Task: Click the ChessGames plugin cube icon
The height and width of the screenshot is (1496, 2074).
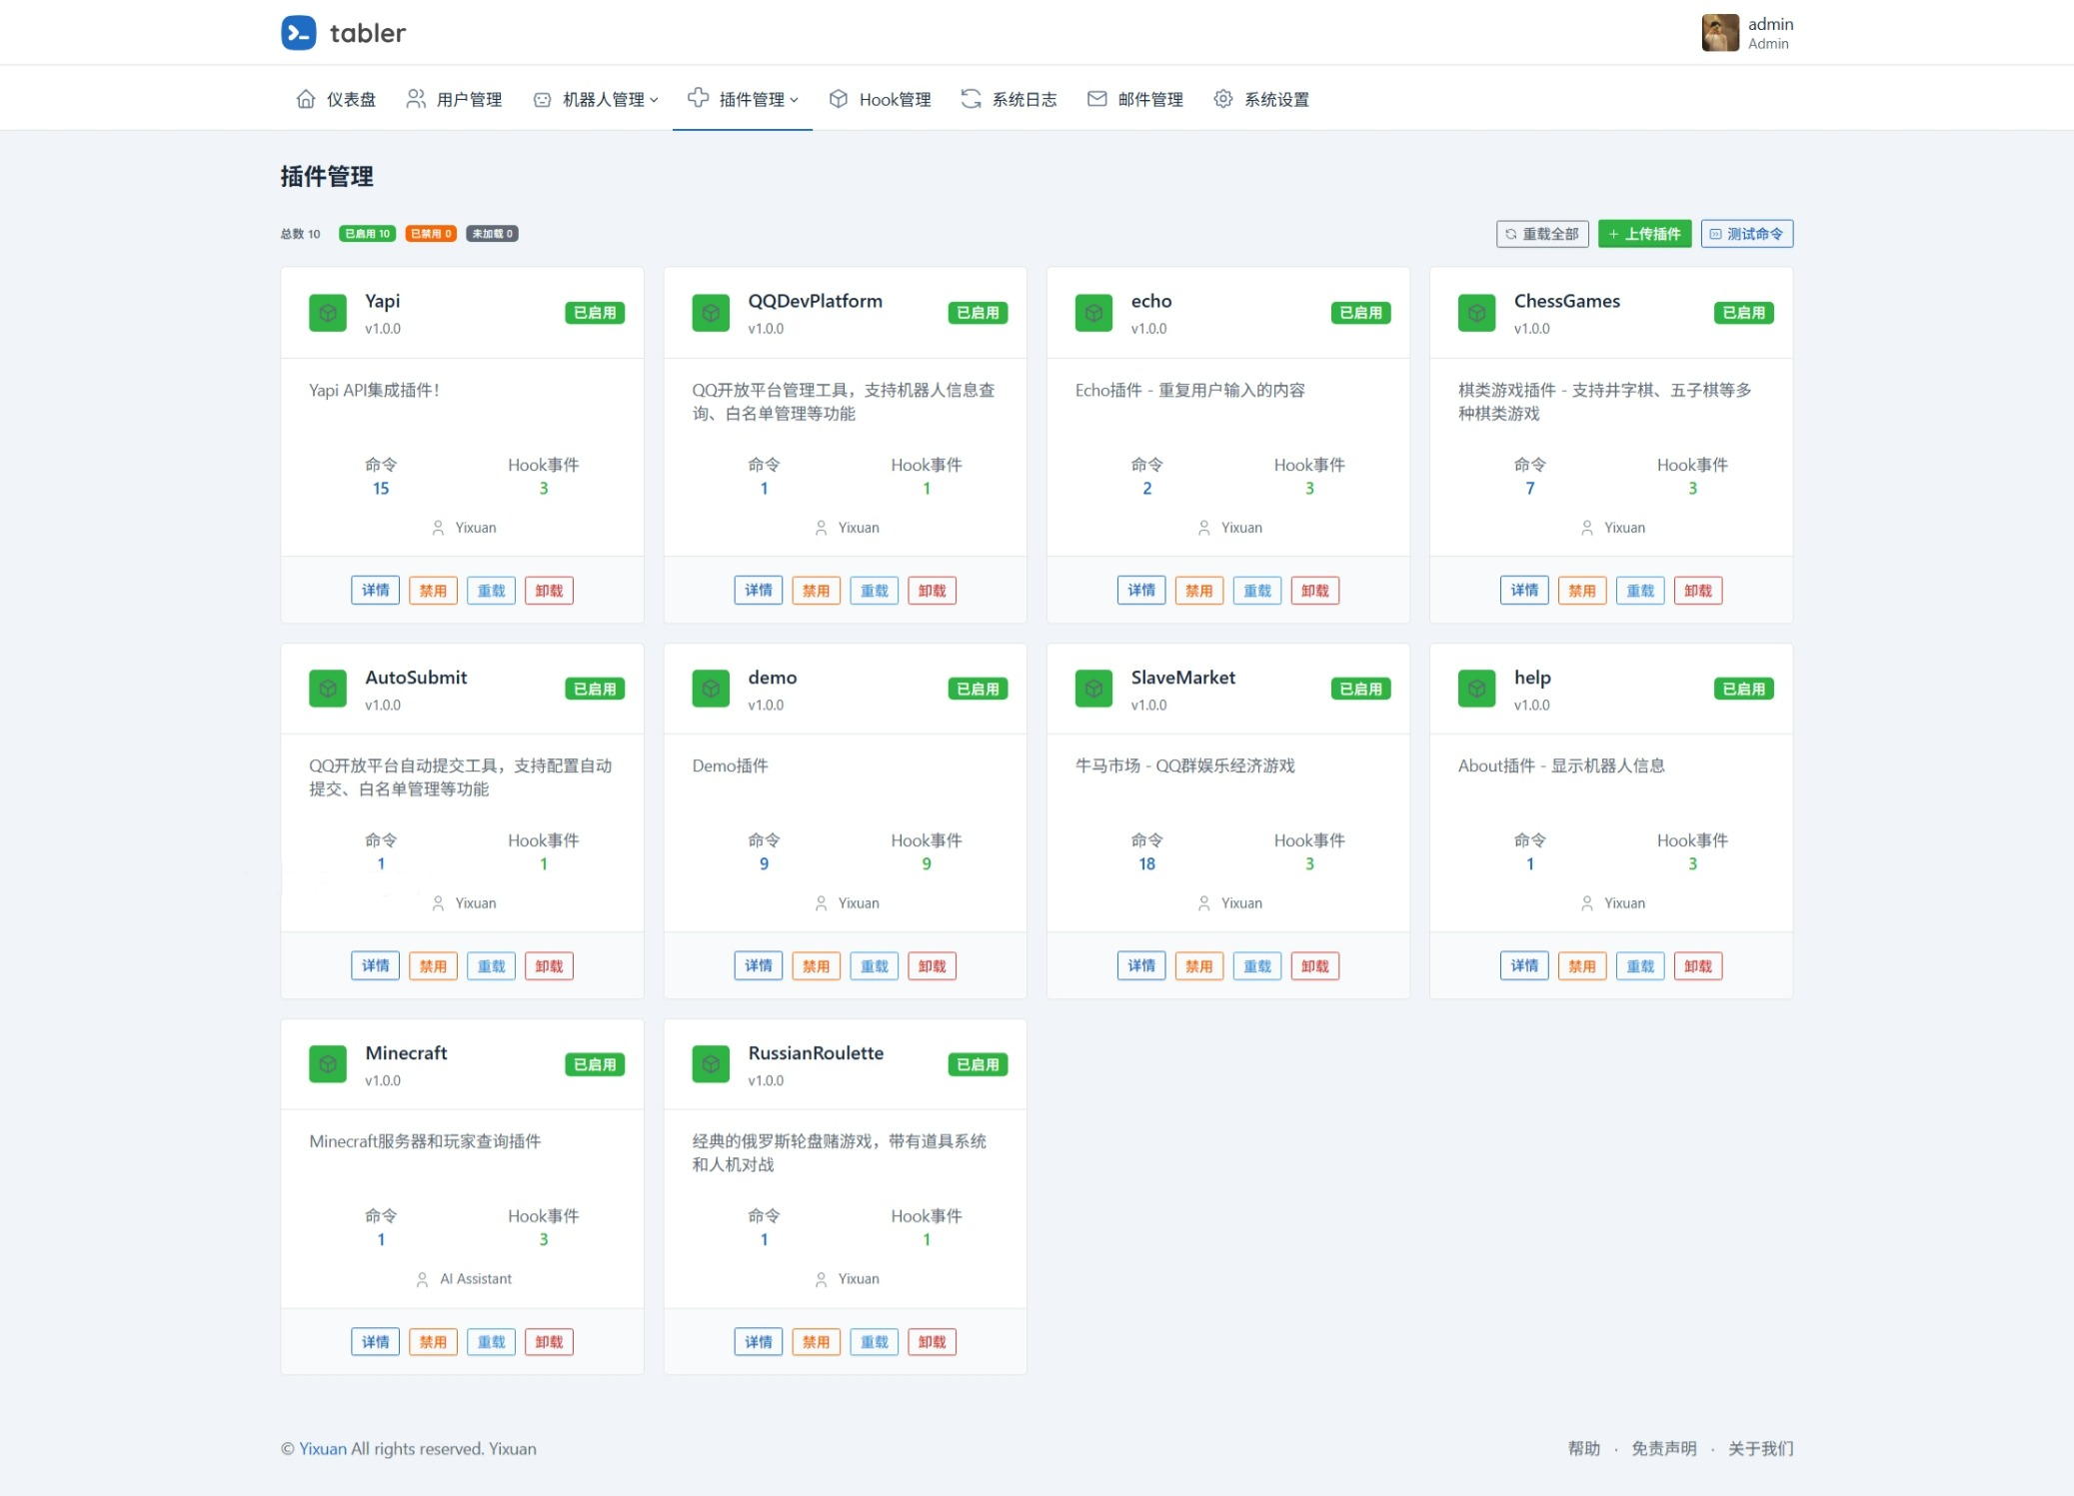Action: 1476,313
